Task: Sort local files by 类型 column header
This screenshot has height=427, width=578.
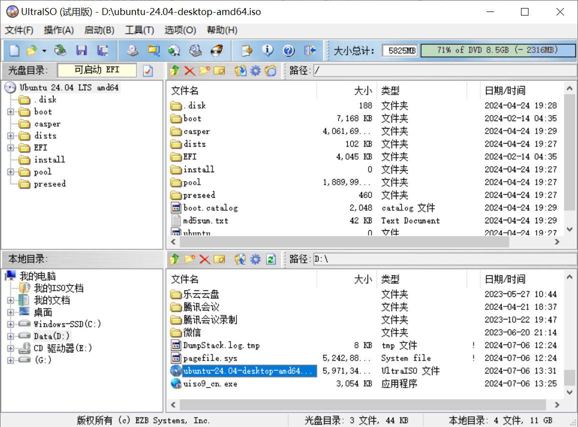Action: pos(421,279)
